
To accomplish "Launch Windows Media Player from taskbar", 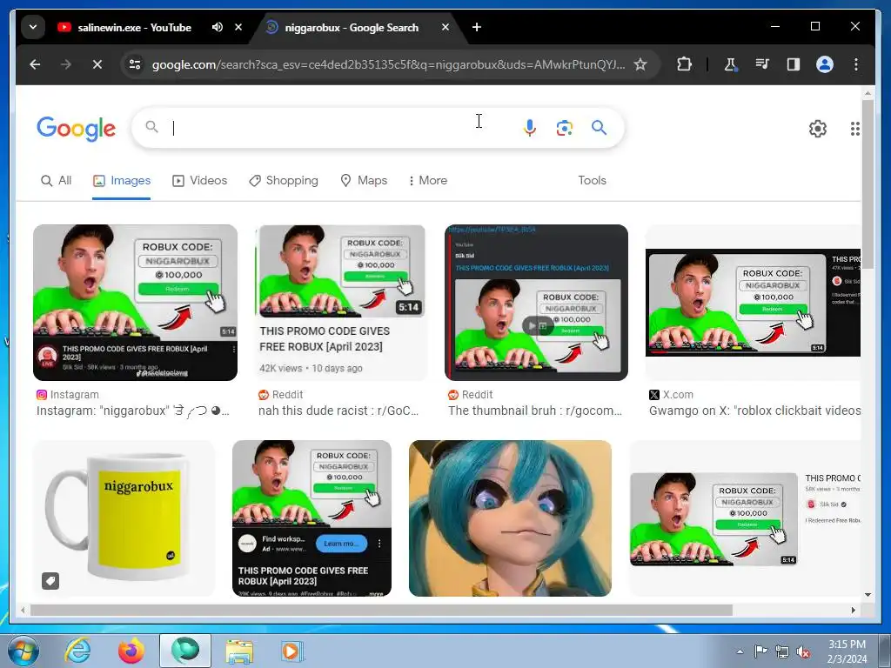I will (292, 651).
